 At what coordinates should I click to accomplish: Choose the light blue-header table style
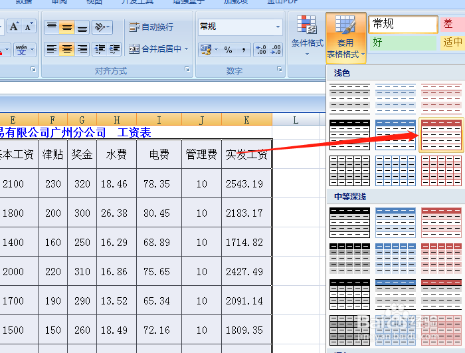click(395, 134)
